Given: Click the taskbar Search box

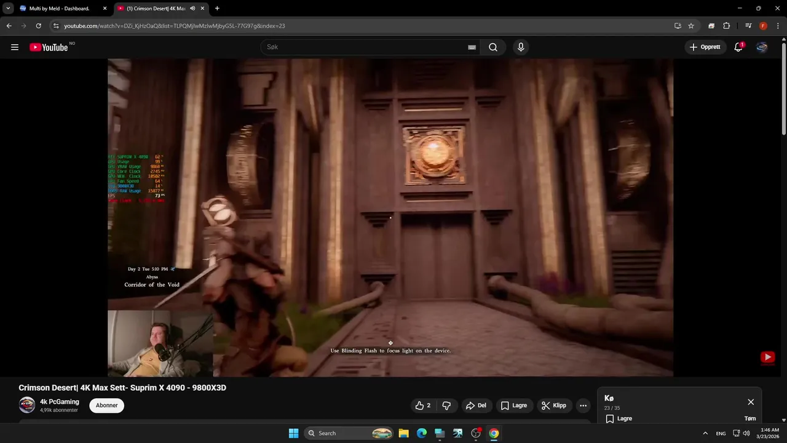Looking at the screenshot, I should click(x=349, y=433).
